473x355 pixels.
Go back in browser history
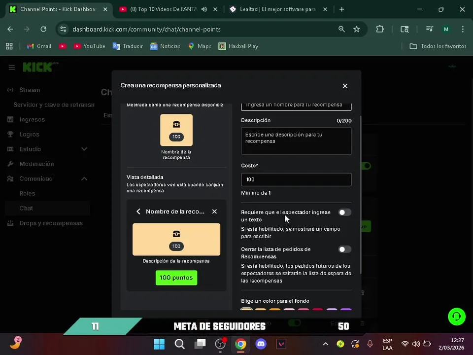click(10, 29)
